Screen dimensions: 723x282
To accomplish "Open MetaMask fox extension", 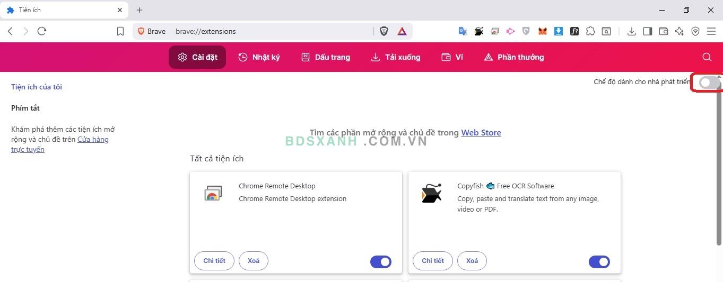I will 542,31.
